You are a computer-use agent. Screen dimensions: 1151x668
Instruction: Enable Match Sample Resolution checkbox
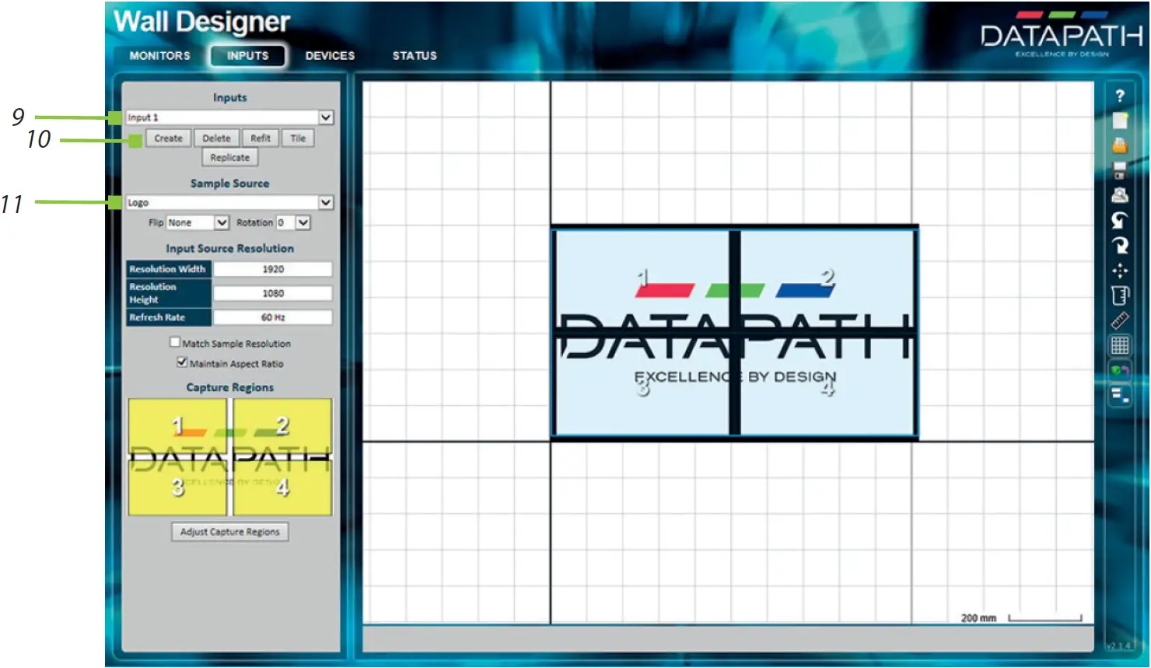coord(175,342)
